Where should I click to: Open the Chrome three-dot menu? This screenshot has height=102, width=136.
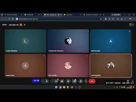point(134,19)
